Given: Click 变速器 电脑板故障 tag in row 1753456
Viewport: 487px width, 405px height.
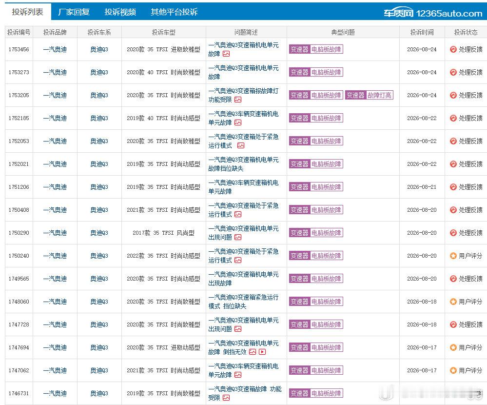Looking at the screenshot, I should pos(316,49).
